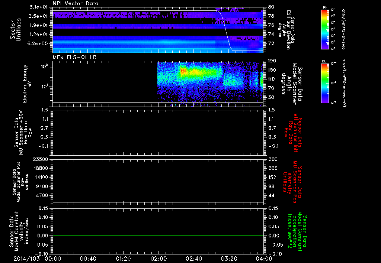Screen dimensions: 381x263
Task: Click the DEF rainbow color bar
Action: 325,83
